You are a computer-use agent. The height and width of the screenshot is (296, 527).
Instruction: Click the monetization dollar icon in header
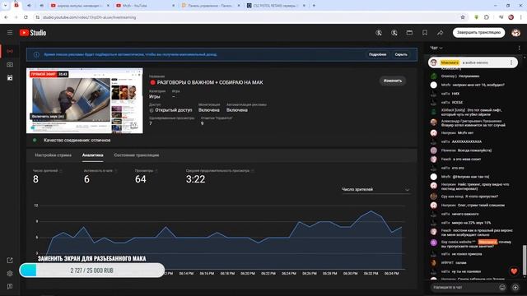(x=379, y=33)
